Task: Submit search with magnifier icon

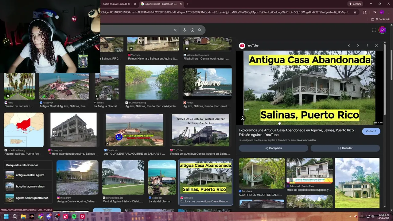Action: coord(200,30)
